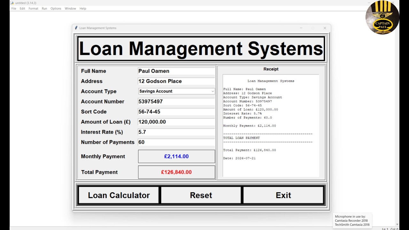The height and width of the screenshot is (230, 409).
Task: Click receipt line 'Account Type: Savings Account'
Action: (x=252, y=97)
